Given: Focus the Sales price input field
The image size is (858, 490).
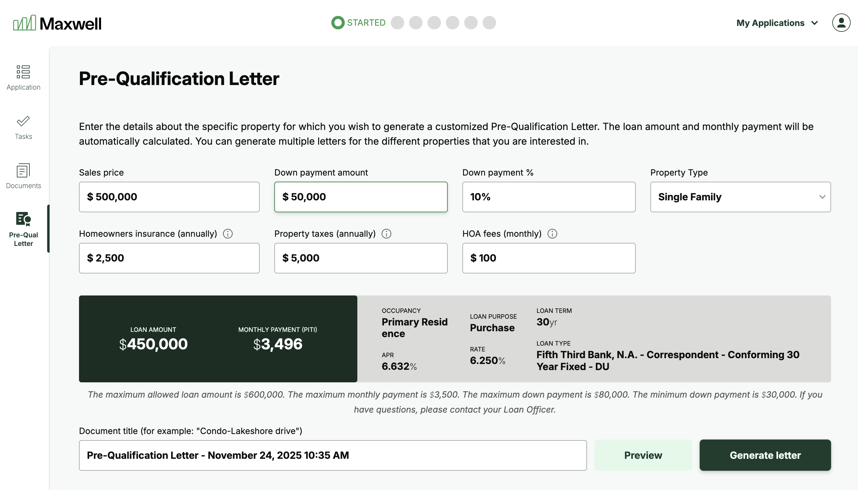Looking at the screenshot, I should coord(169,197).
